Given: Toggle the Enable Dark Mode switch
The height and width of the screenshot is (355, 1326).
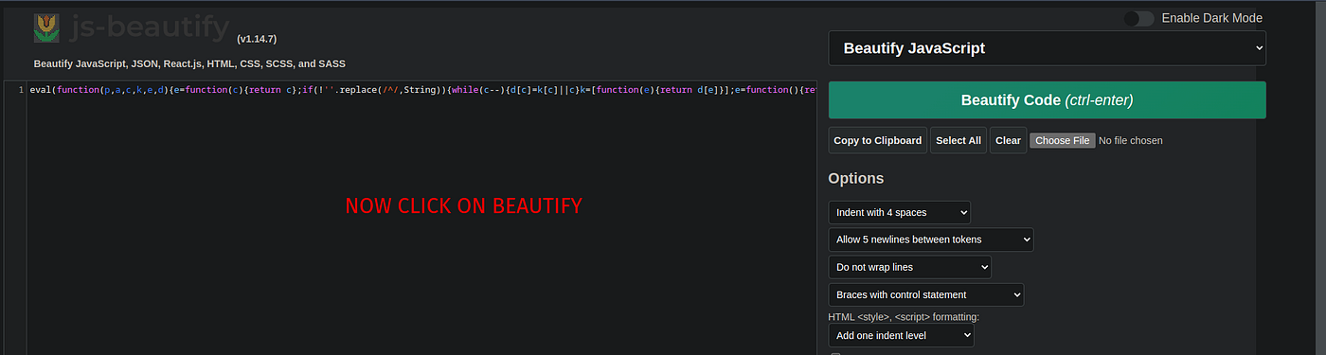Looking at the screenshot, I should click(x=1138, y=18).
